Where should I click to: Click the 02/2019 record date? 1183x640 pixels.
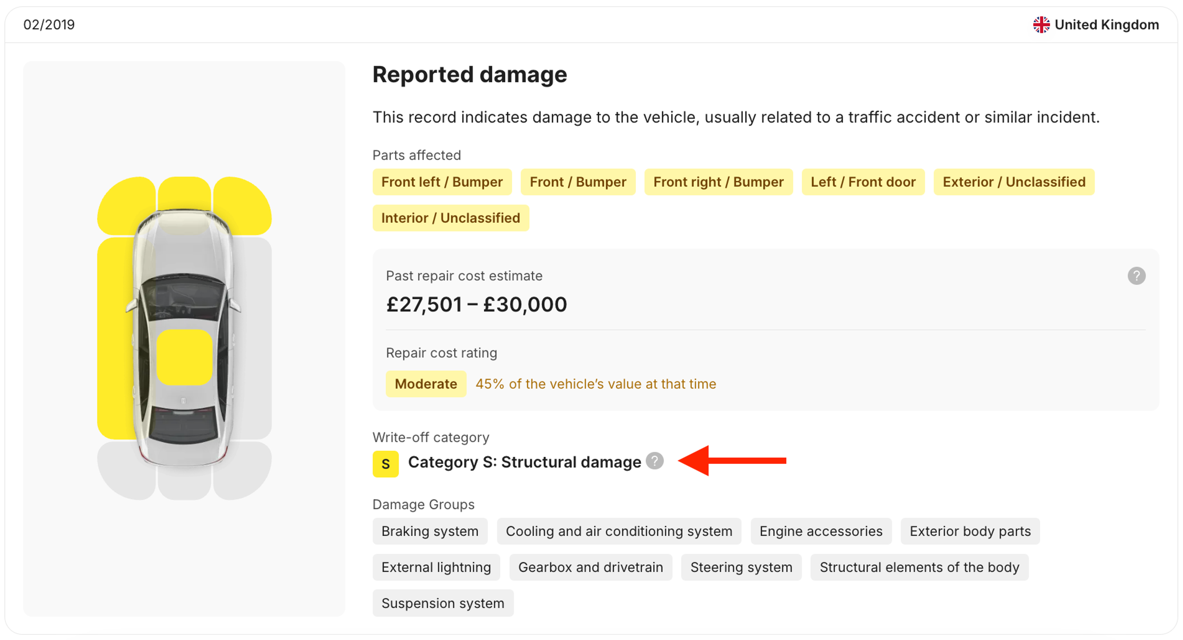(49, 25)
